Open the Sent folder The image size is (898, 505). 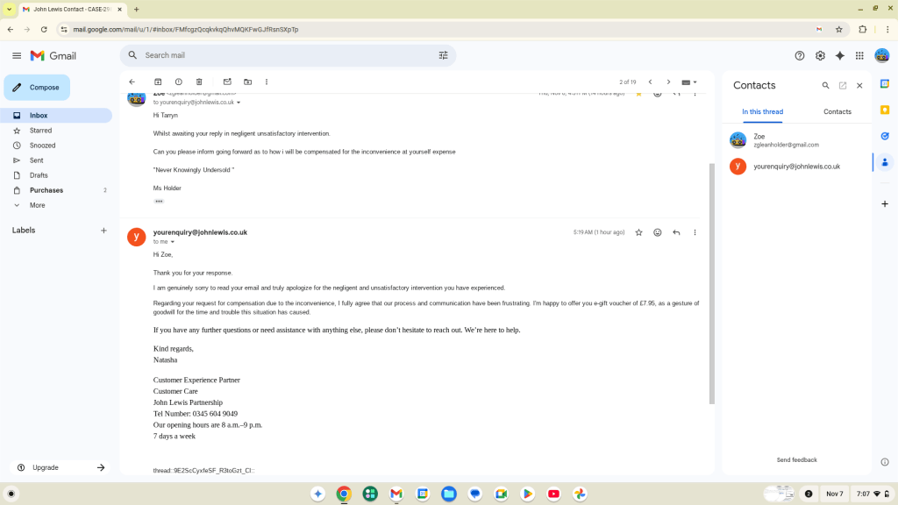pos(37,160)
